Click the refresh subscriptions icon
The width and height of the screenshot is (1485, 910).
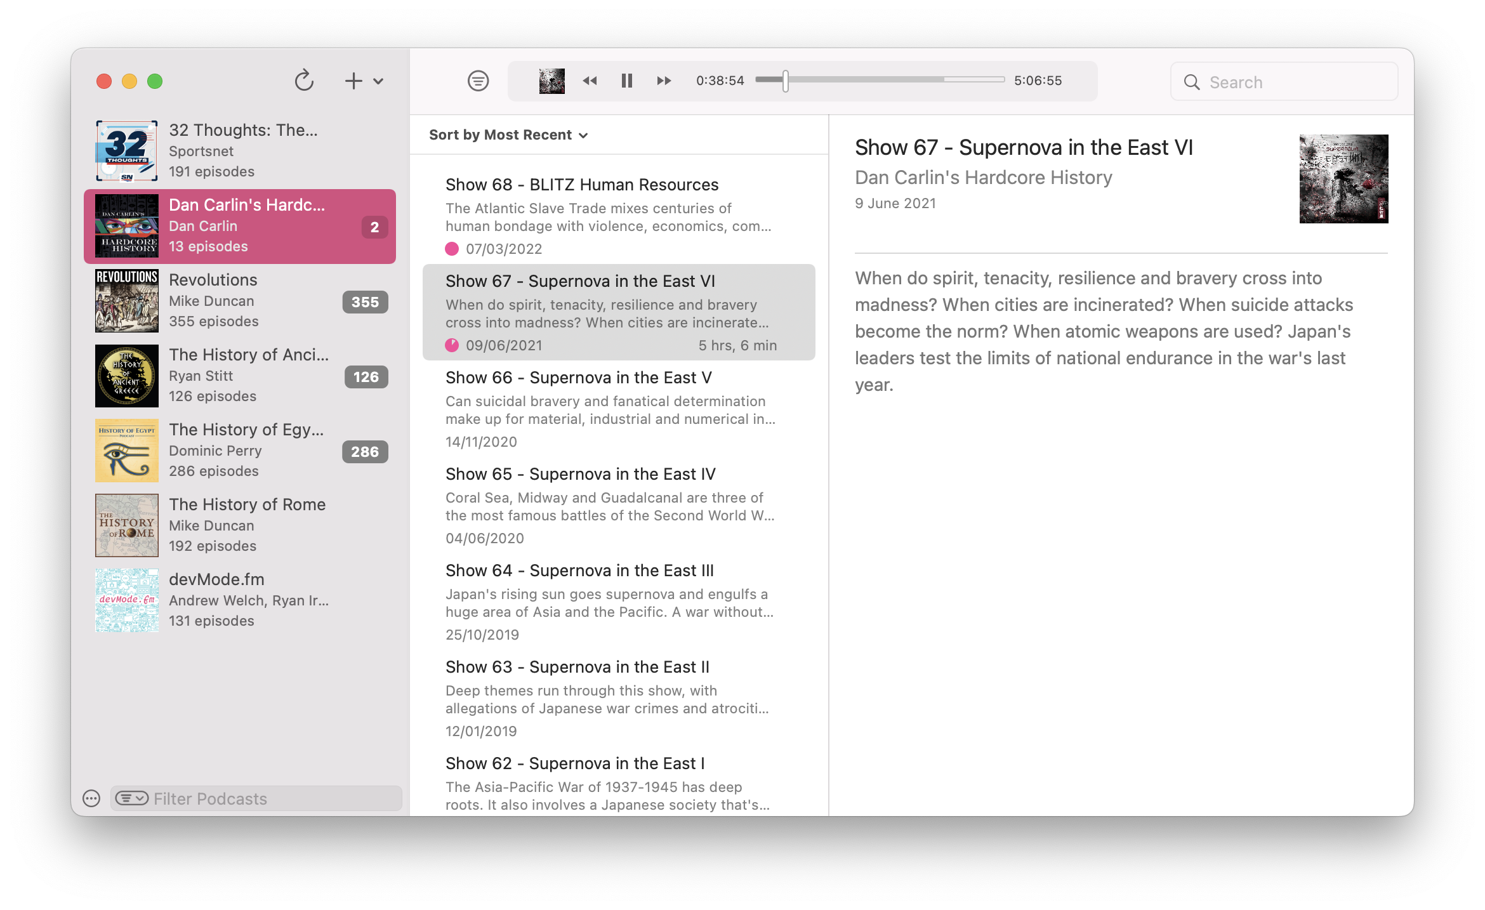(x=304, y=81)
